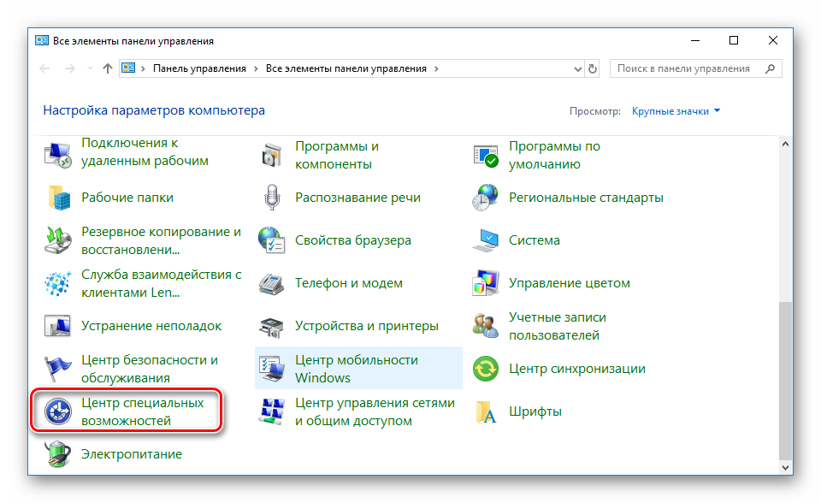Click the Телефон и модем icon

272,283
